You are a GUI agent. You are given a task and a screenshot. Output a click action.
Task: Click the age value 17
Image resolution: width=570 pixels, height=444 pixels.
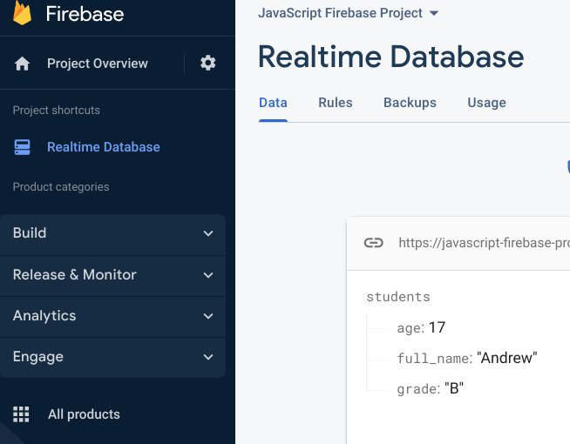click(437, 327)
